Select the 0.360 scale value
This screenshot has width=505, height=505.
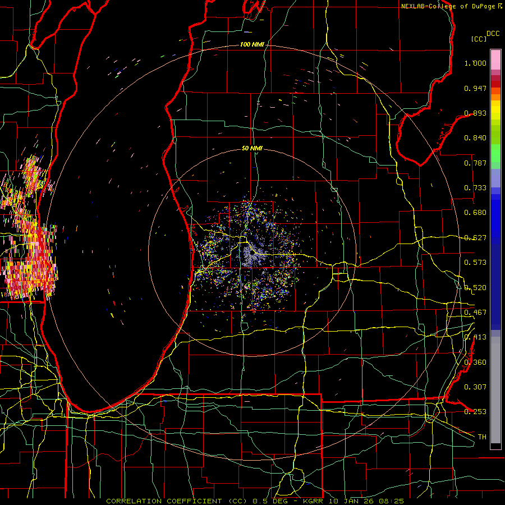click(475, 362)
